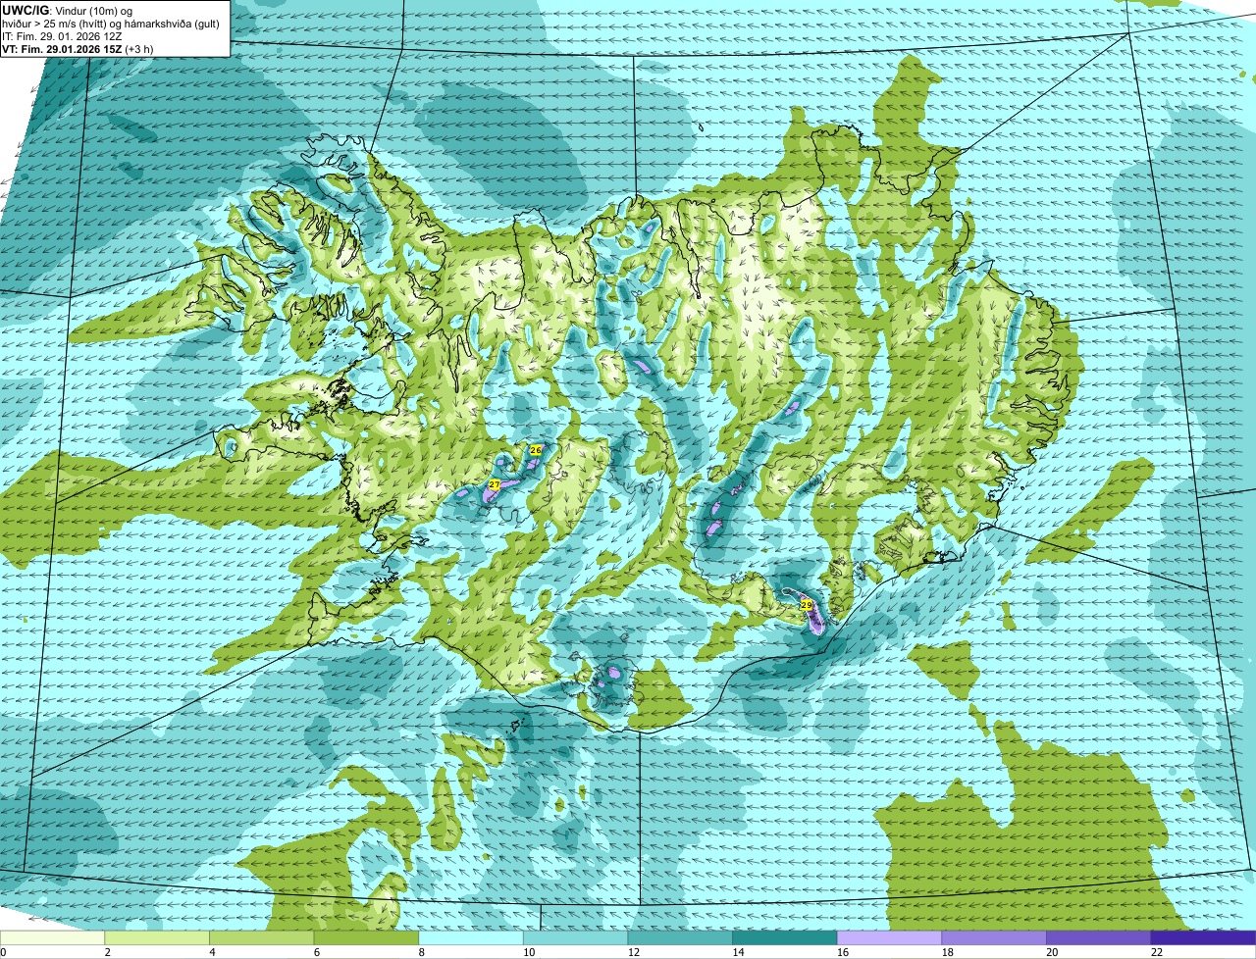Image resolution: width=1256 pixels, height=959 pixels.
Task: Click the IT: Fim. 29. 01. 2026 12Z line
Action: pyautogui.click(x=62, y=36)
